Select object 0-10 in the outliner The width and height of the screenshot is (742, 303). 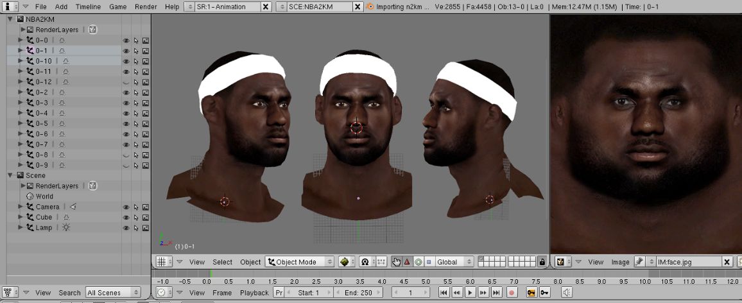(44, 61)
